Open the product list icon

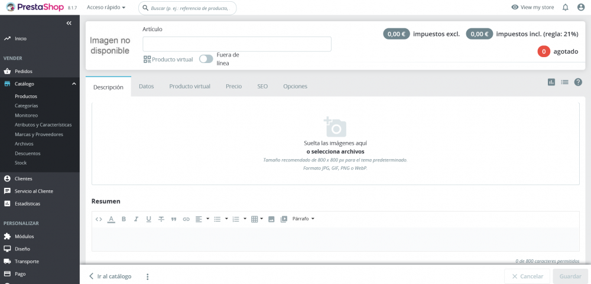coord(564,82)
